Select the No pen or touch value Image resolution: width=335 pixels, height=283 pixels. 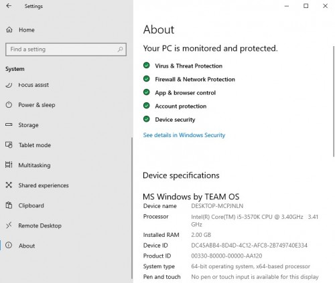255,277
